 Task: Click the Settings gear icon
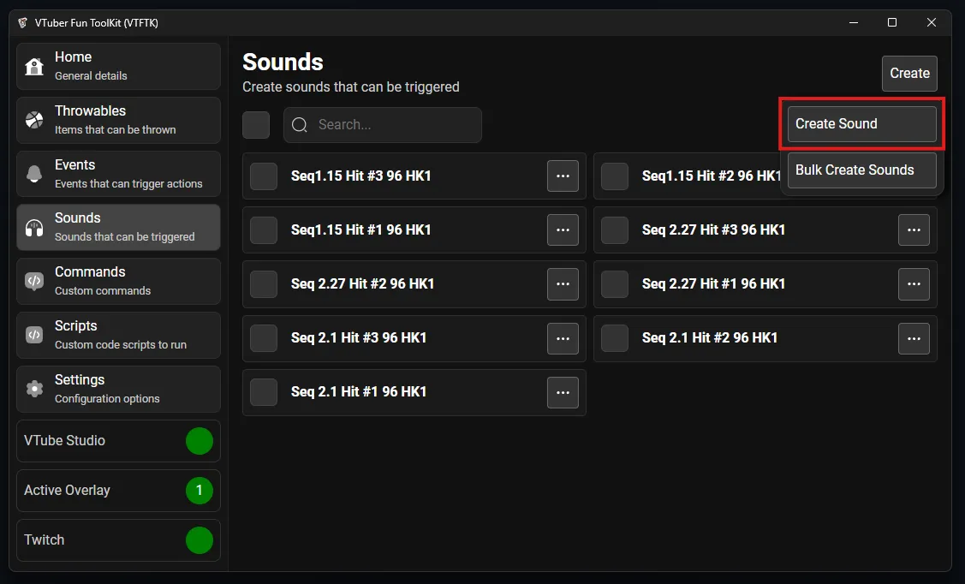point(34,389)
